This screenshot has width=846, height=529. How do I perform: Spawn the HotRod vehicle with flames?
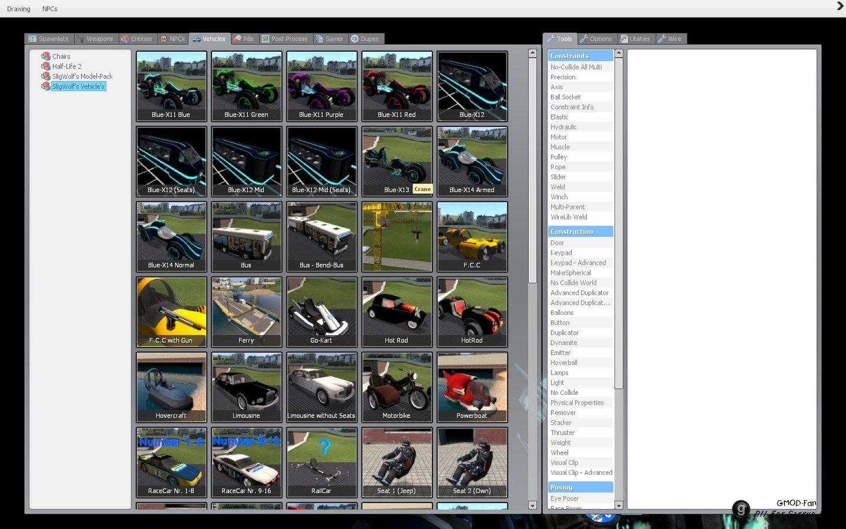(x=472, y=312)
